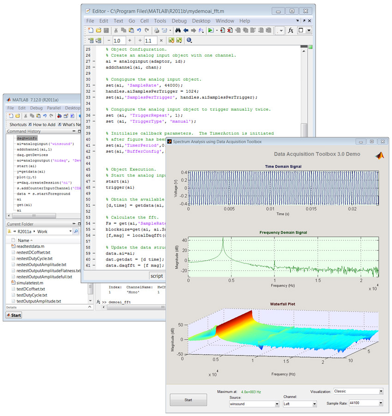Click divide button before 1.1 field
The height and width of the screenshot is (416, 392).
[x=140, y=40]
